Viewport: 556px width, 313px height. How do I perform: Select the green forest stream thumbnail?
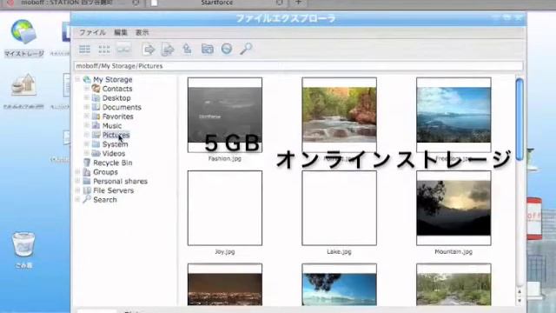453,284
